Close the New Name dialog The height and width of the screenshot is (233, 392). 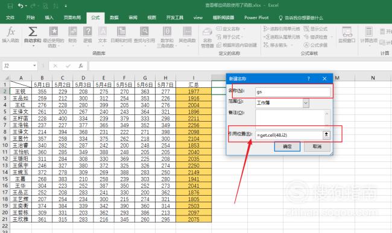324,79
